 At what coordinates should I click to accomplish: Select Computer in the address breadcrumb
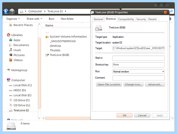35,11
